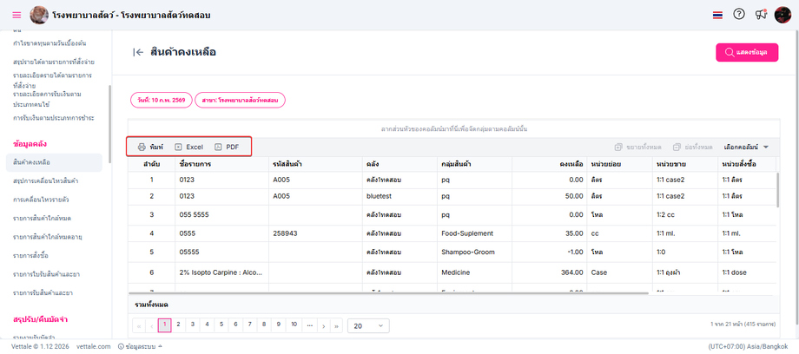799x354 pixels.
Task: Open the help question mark icon
Action: pos(739,15)
